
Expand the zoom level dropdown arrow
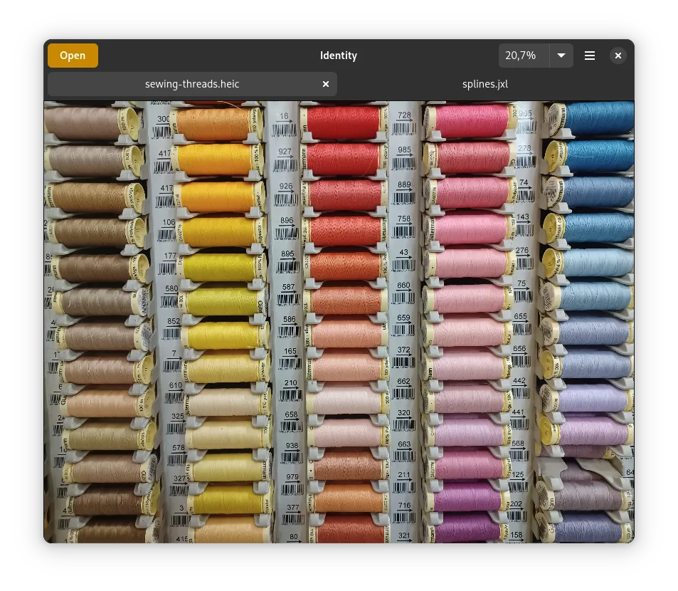[x=561, y=56]
